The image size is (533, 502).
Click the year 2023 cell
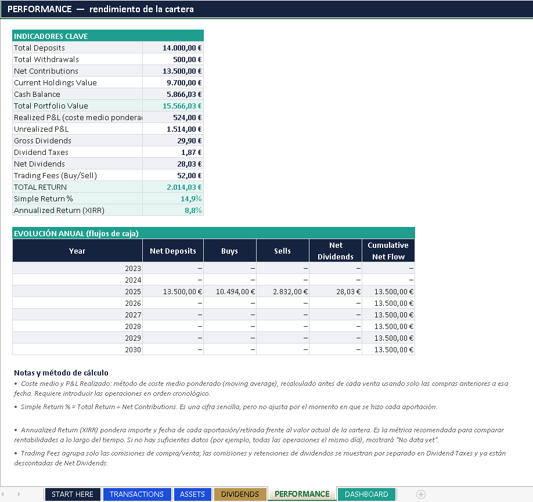[77, 268]
